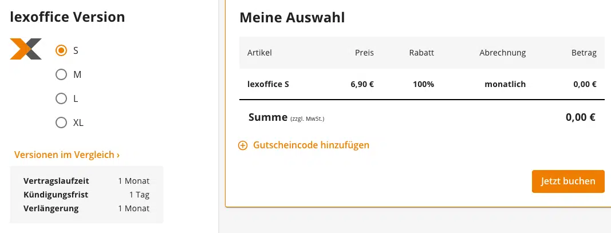Viewport: 611px width, 233px height.
Task: Select the lexoffice S article row name
Action: pos(268,84)
